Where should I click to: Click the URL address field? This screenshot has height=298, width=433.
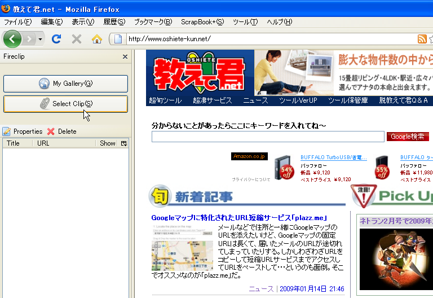271,39
